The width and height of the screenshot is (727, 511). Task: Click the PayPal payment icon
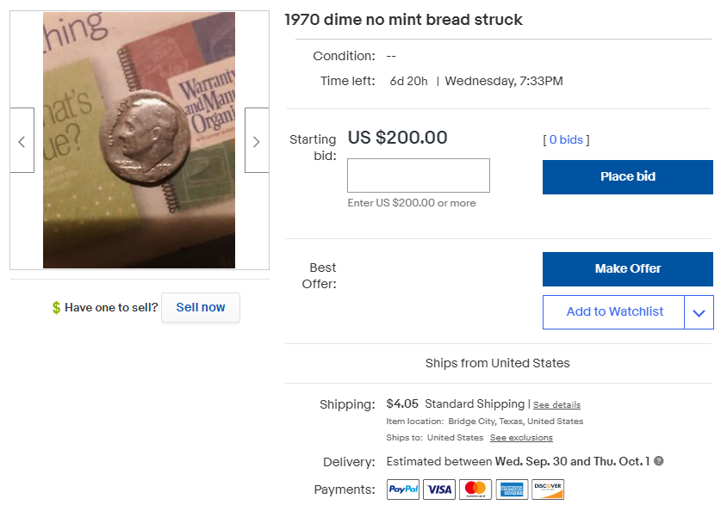[403, 489]
